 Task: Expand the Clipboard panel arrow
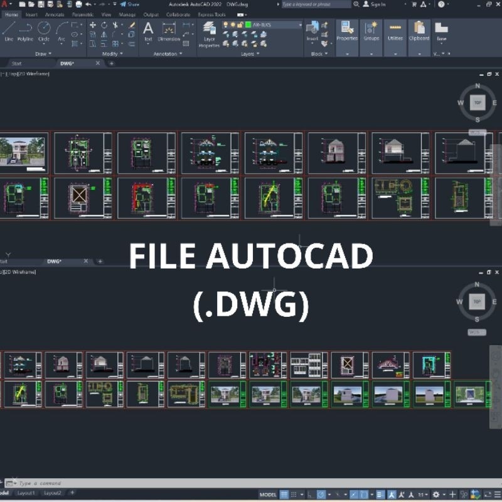point(419,54)
